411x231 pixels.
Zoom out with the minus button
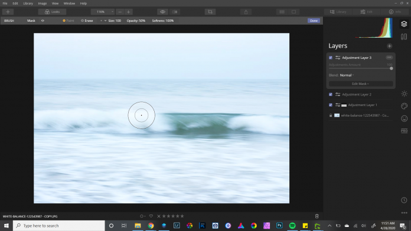click(120, 12)
